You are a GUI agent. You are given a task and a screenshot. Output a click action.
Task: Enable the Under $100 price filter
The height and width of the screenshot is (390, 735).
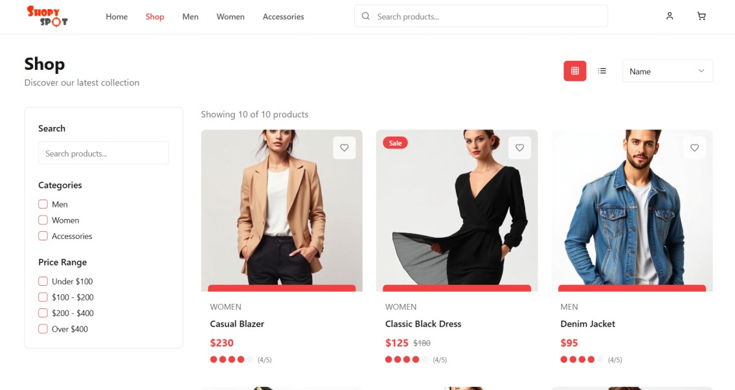[43, 281]
